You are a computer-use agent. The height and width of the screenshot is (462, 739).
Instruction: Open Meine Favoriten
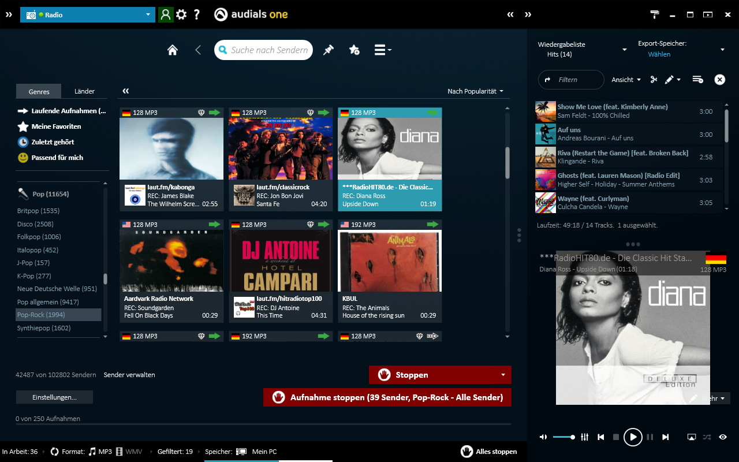click(50, 126)
